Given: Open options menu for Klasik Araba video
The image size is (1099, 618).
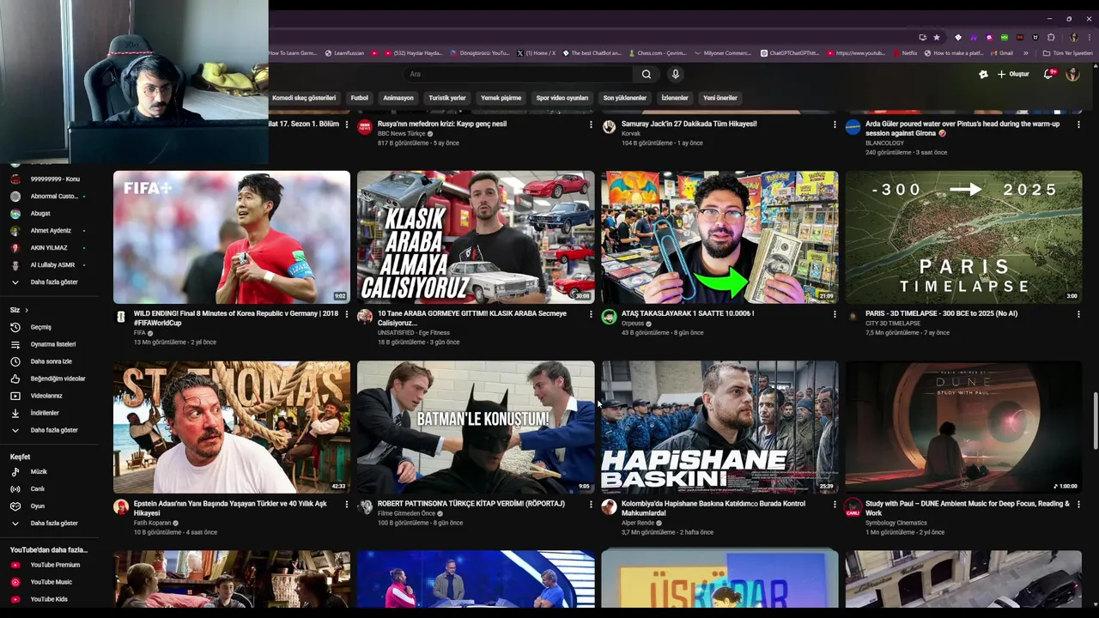Looking at the screenshot, I should 591,315.
